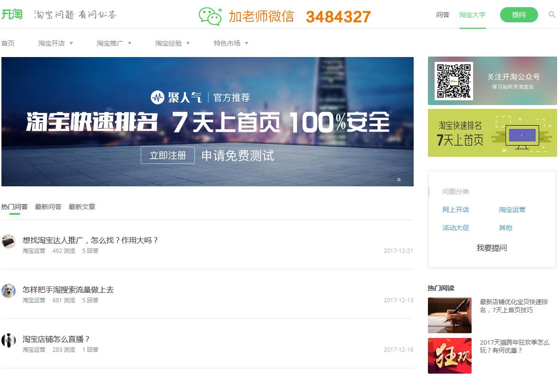Open the search magnifier icon
559x376 pixels.
point(552,15)
